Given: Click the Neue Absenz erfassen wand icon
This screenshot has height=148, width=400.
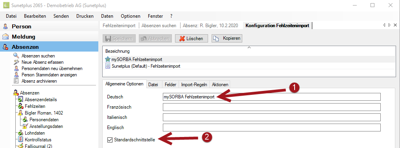Looking at the screenshot, I should tap(17, 62).
